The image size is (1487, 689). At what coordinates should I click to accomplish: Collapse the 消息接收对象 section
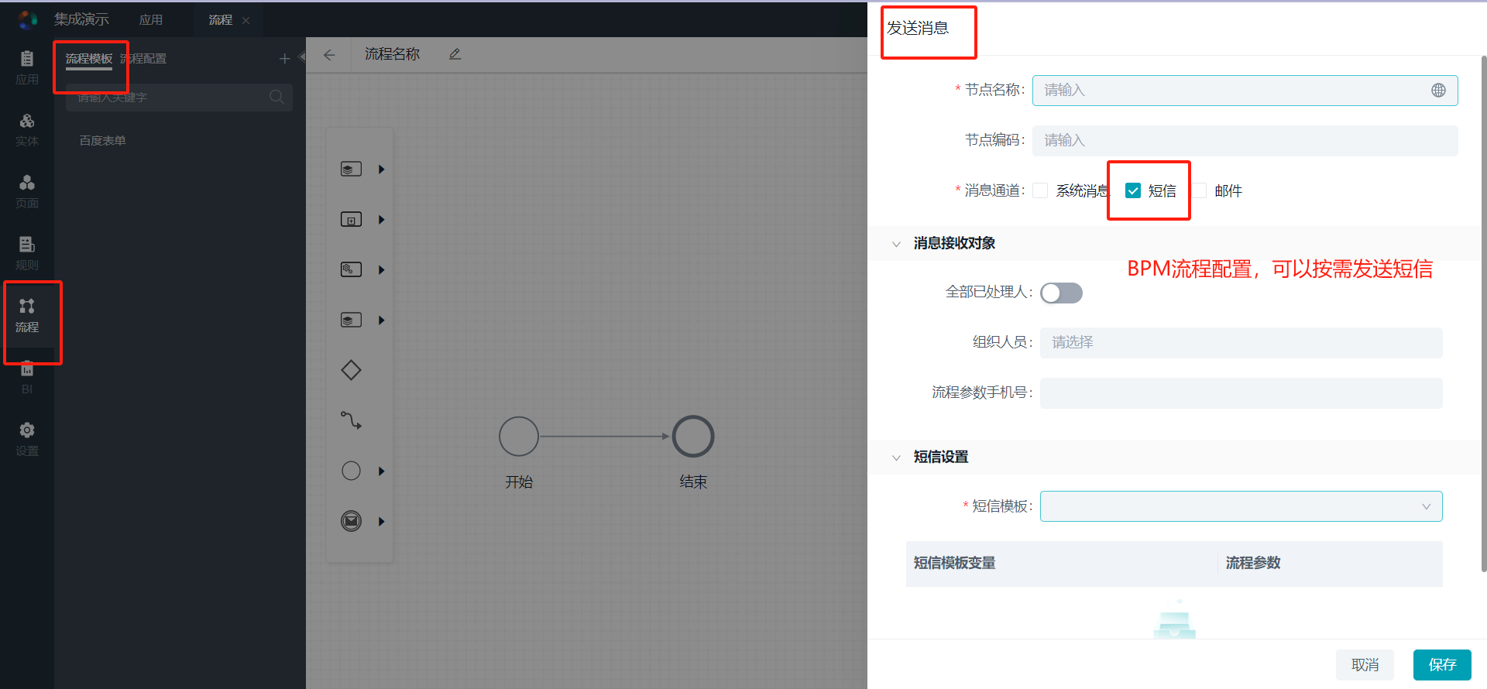click(896, 244)
